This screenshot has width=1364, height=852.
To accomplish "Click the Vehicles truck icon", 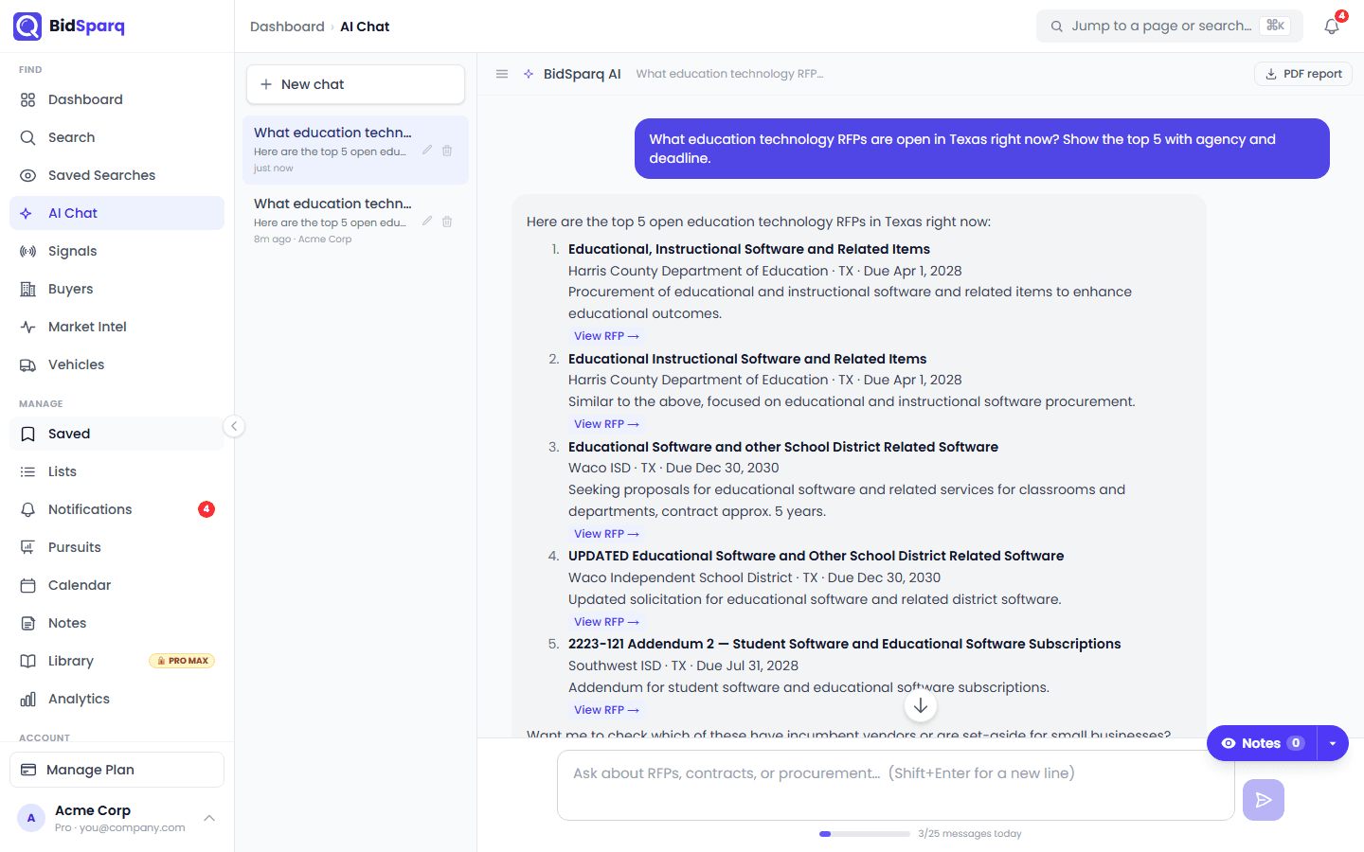I will 28,364.
